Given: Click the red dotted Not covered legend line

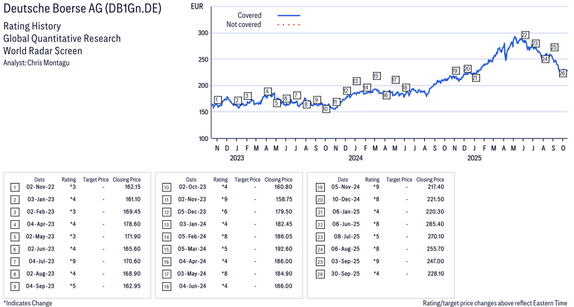Looking at the screenshot, I should click(x=289, y=25).
